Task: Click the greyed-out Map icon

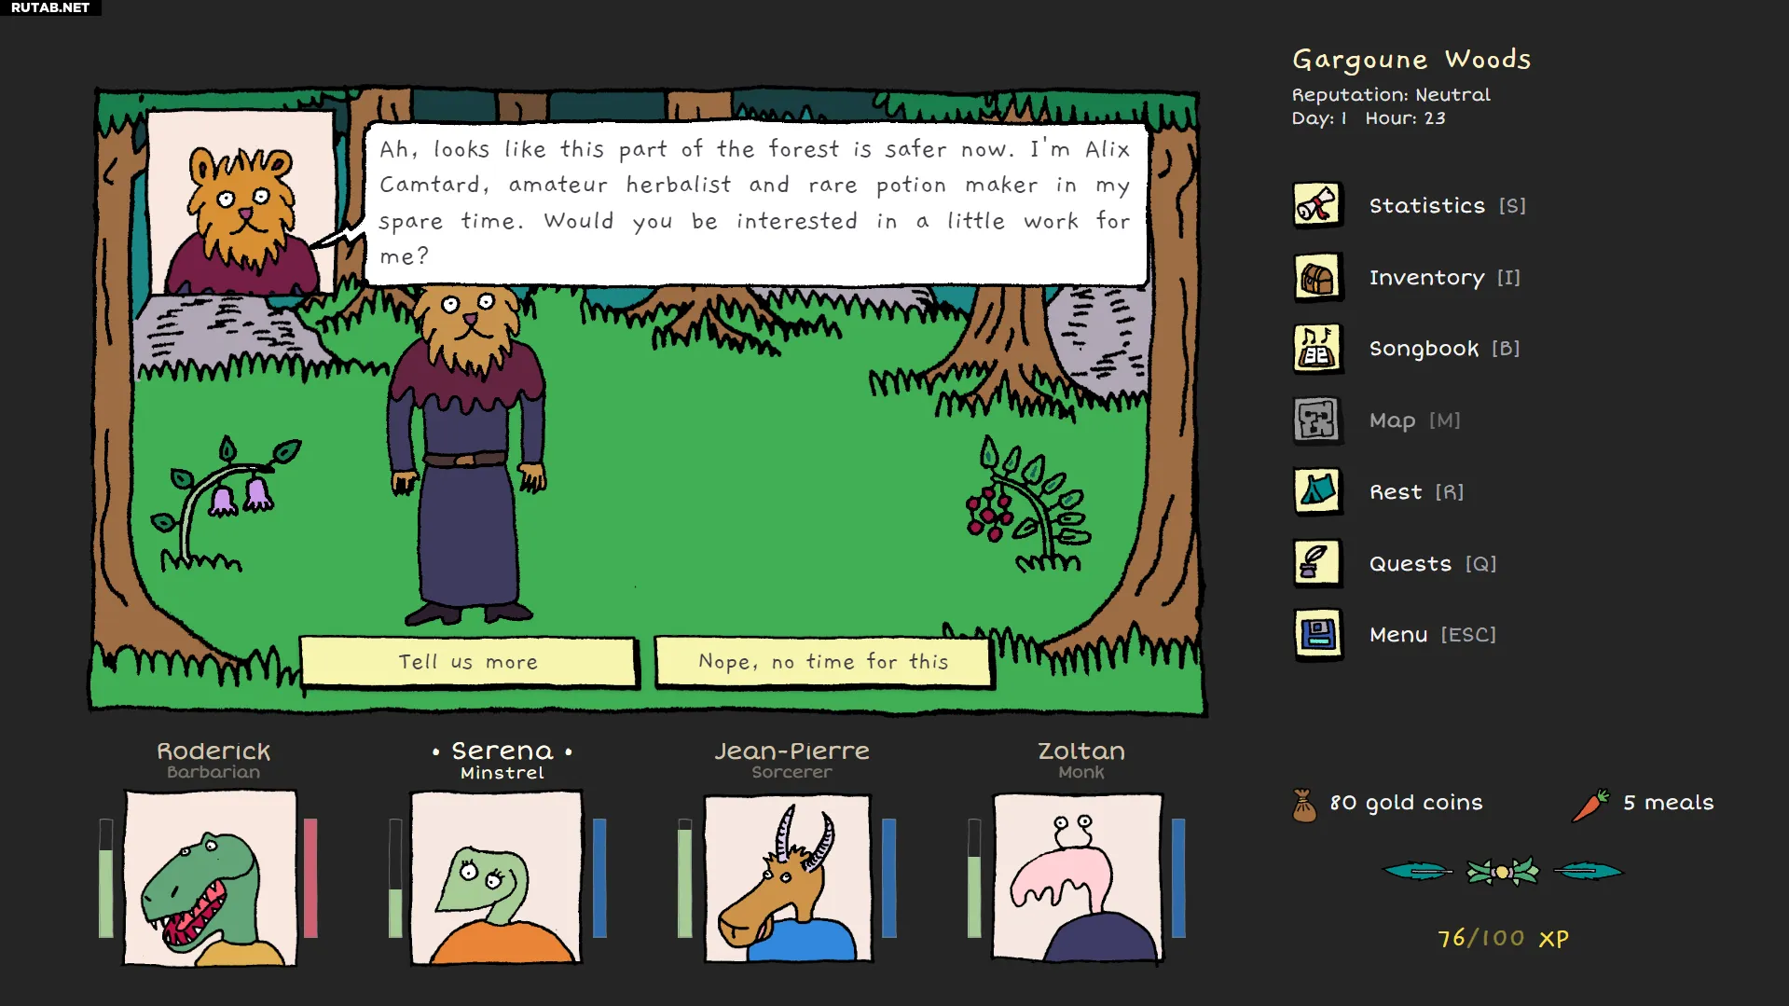Action: click(1317, 420)
